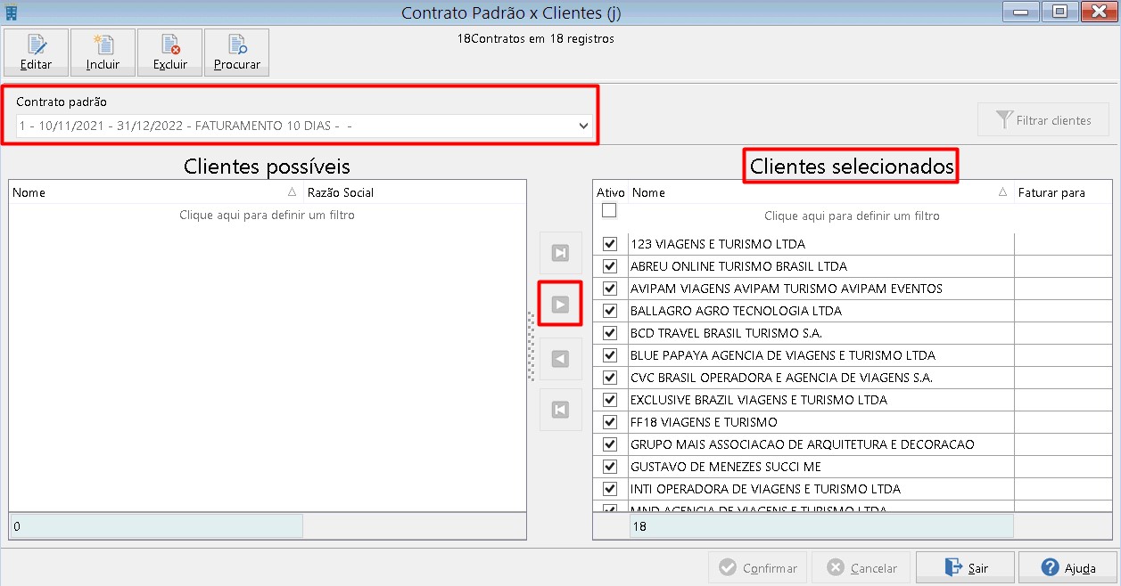This screenshot has width=1121, height=586.
Task: Click the Editar toolbar button
Action: [36, 53]
